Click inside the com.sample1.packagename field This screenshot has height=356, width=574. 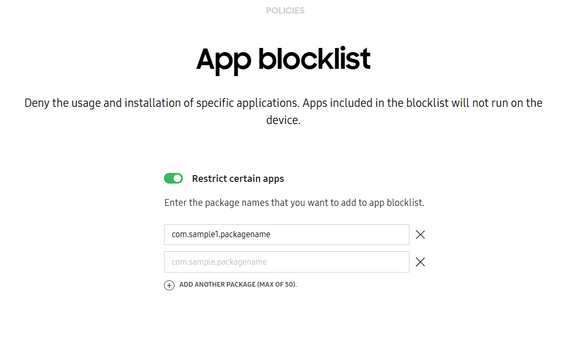[286, 235]
